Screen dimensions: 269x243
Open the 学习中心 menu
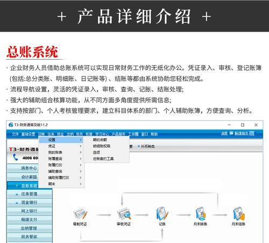coord(102,134)
